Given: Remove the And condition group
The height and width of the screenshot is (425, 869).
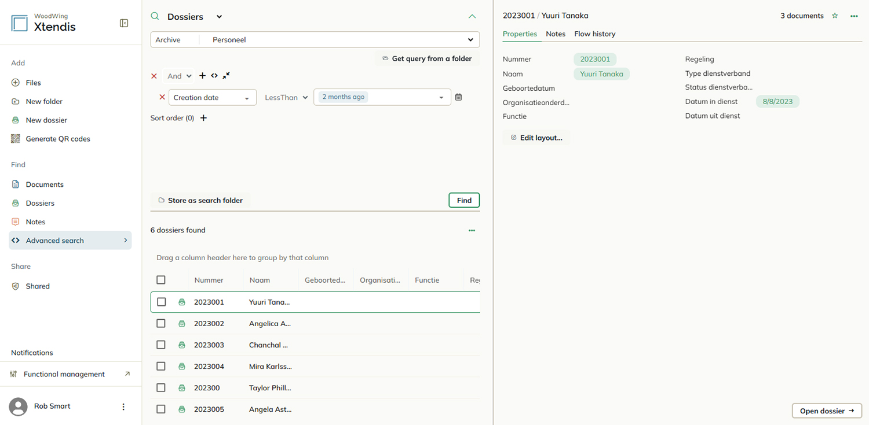Looking at the screenshot, I should 154,76.
